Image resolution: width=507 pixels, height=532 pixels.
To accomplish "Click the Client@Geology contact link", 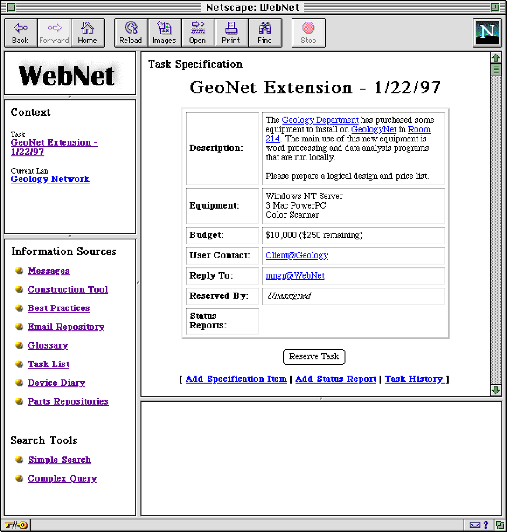I will coord(297,255).
